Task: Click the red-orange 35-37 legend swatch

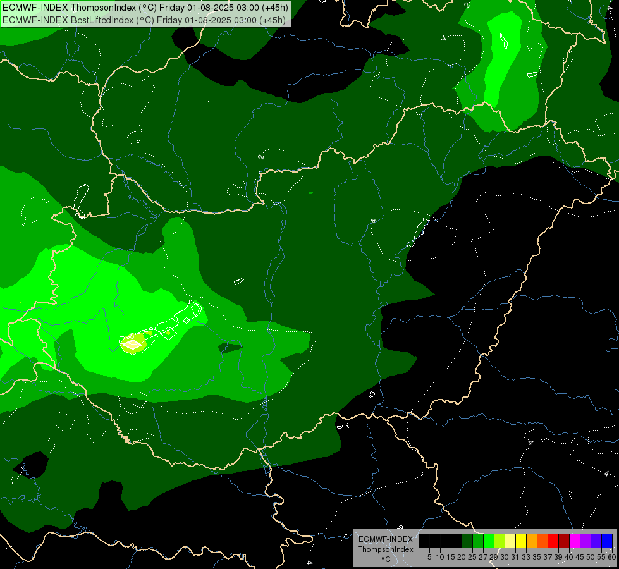Action: click(542, 541)
